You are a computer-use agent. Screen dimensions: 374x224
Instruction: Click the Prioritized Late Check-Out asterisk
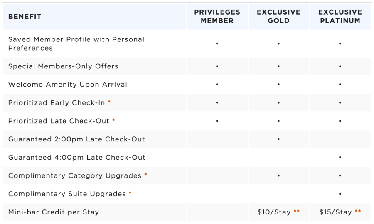click(113, 120)
